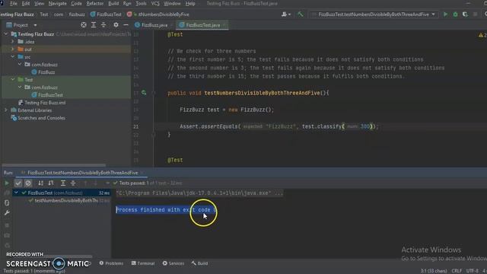Collapse all in Project tool window
Image resolution: width=487 pixels, height=274 pixels.
[103, 25]
